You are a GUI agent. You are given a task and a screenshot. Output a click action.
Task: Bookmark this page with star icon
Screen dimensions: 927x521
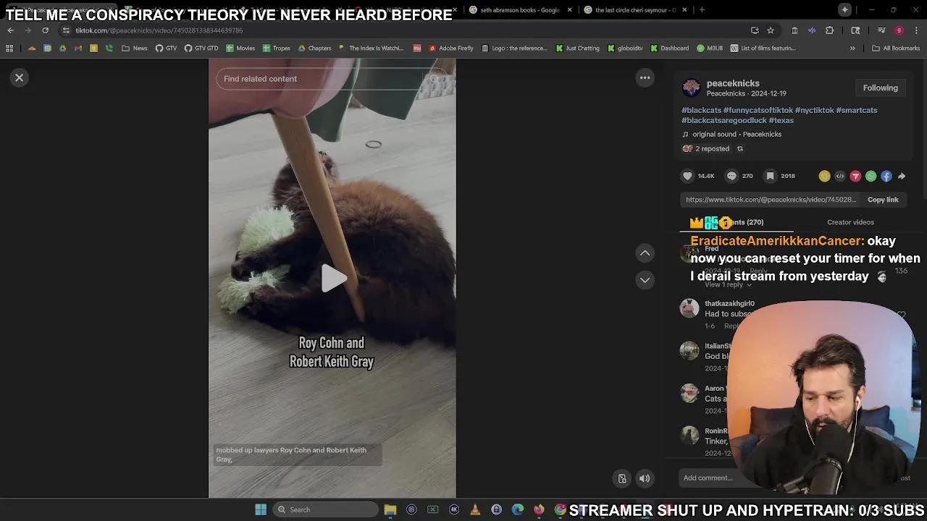tap(771, 30)
